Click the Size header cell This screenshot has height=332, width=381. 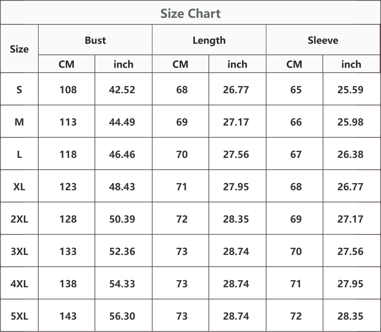coord(19,49)
